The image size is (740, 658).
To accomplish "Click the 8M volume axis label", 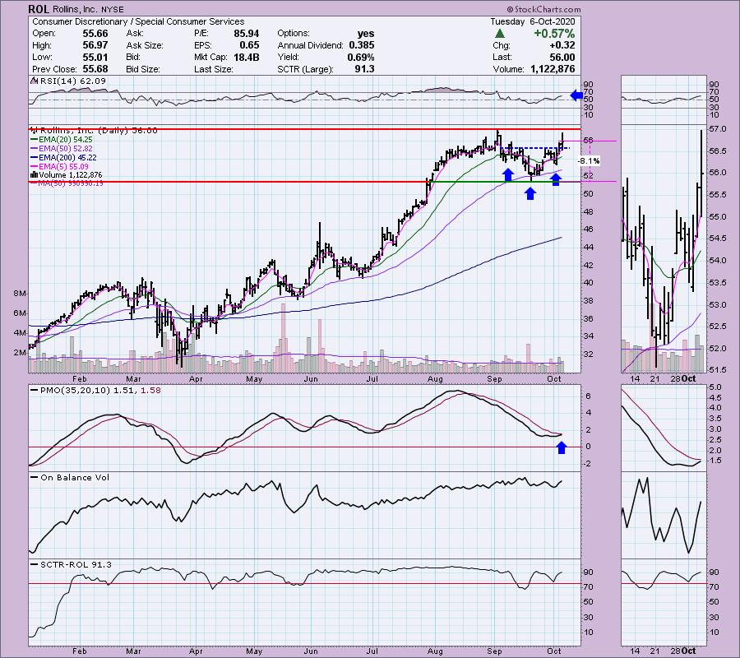I will pyautogui.click(x=20, y=294).
